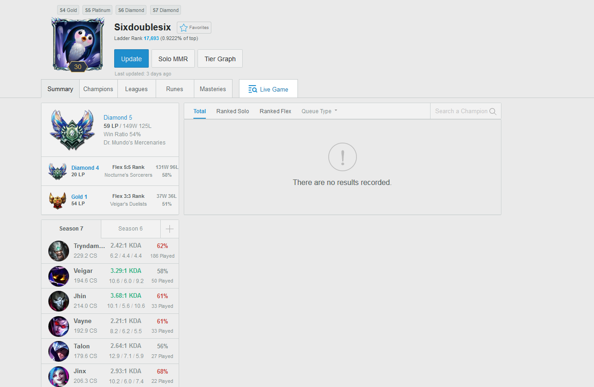Open the Leagues tab
This screenshot has width=594, height=387.
[136, 89]
